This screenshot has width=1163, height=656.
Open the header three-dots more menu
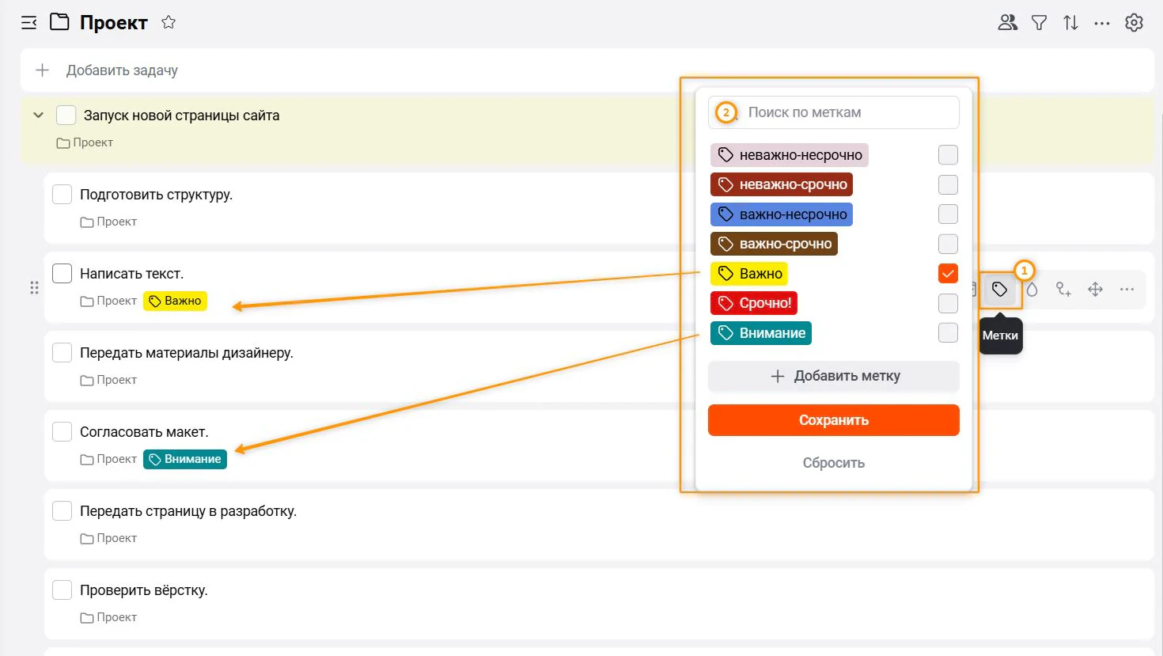point(1102,23)
